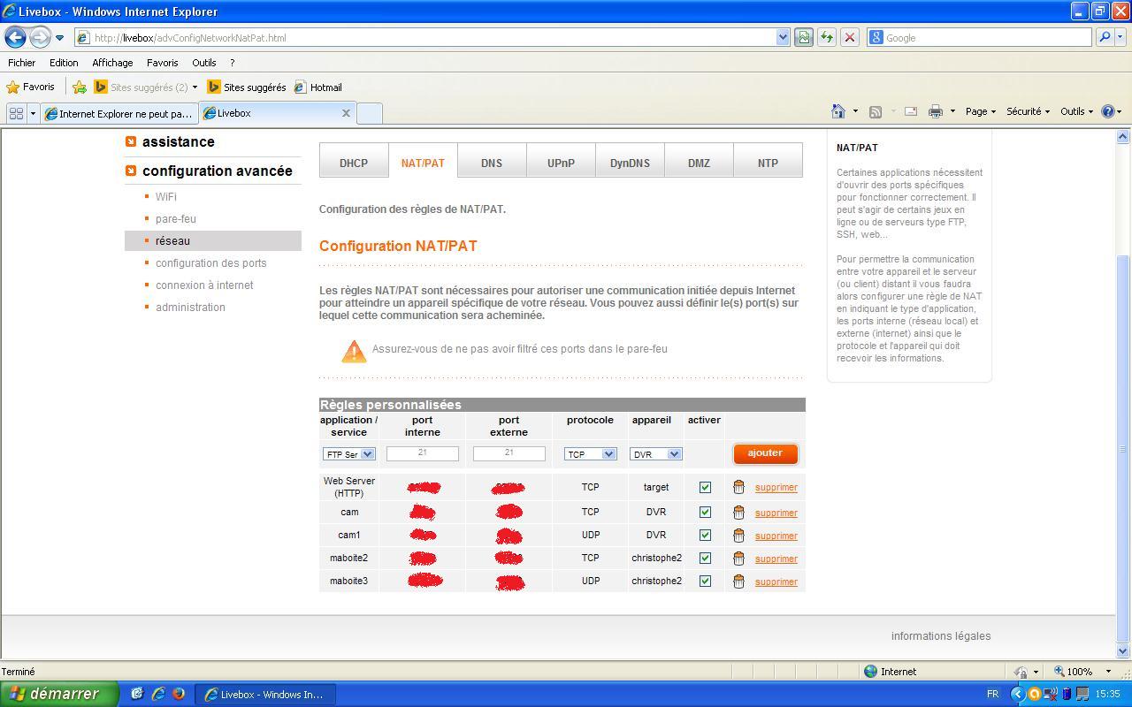Open the zoom level 100% dropdown
The height and width of the screenshot is (707, 1132).
tap(1110, 672)
